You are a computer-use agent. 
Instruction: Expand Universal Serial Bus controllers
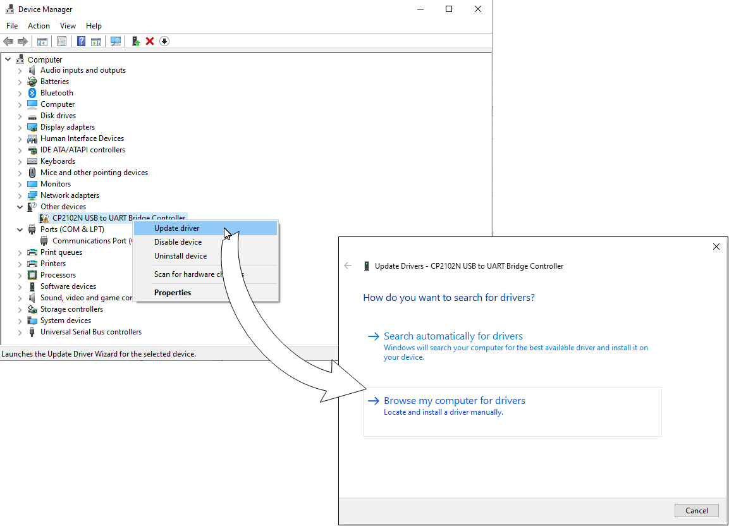click(x=20, y=333)
